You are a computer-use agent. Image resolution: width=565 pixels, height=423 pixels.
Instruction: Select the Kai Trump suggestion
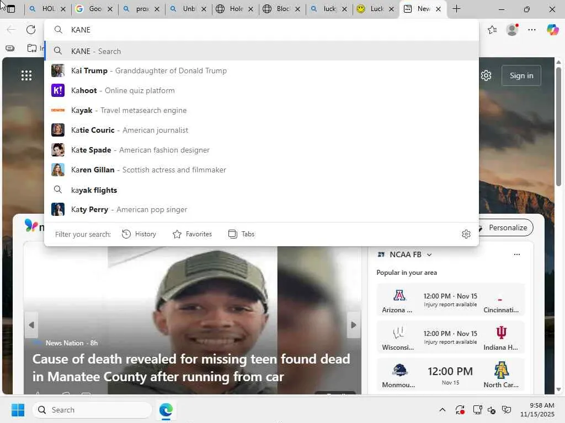(x=262, y=70)
